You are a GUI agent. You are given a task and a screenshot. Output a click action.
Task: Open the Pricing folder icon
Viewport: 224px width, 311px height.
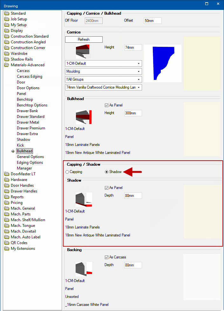tap(7, 203)
